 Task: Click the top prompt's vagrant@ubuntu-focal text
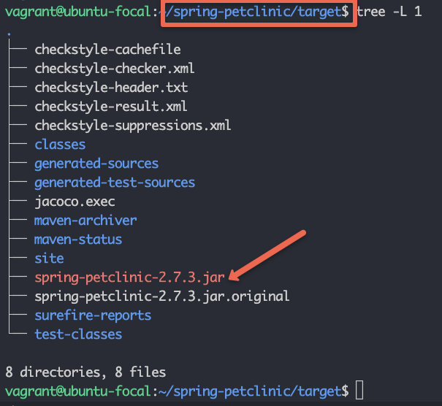(77, 12)
